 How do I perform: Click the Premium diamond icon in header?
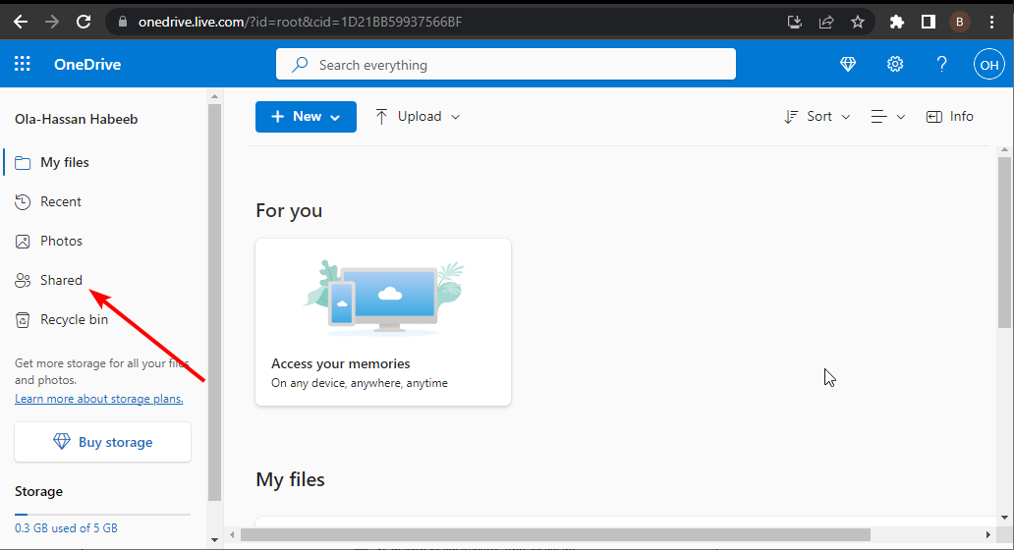click(848, 64)
